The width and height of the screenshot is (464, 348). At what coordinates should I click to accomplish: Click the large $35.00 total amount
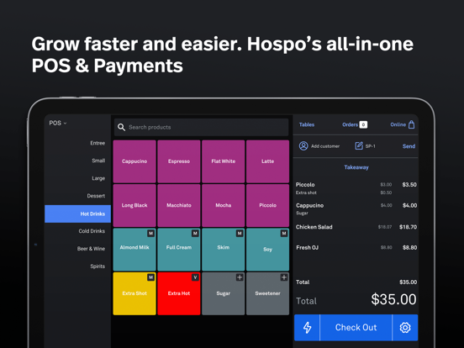(393, 299)
